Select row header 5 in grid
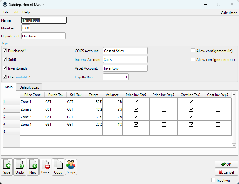Image resolution: width=239 pixels, height=184 pixels. [x=11, y=132]
